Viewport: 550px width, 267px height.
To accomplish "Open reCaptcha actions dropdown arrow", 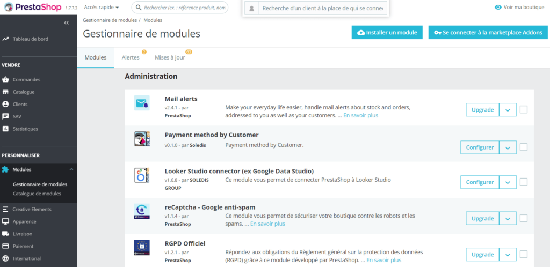I will tap(508, 218).
